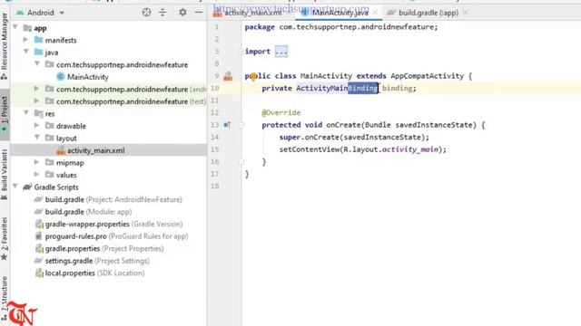581x326 pixels.
Task: Click line number 15 in the gutter
Action: pos(214,149)
